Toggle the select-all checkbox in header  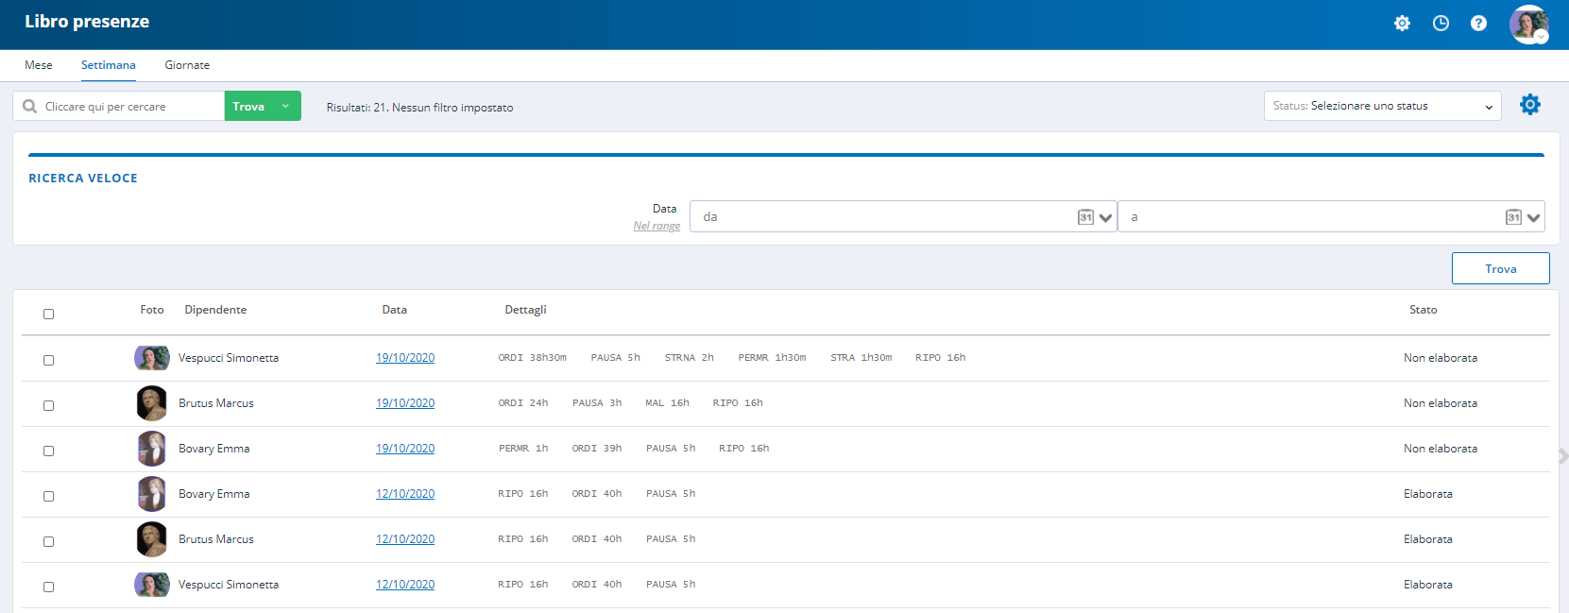[x=48, y=314]
